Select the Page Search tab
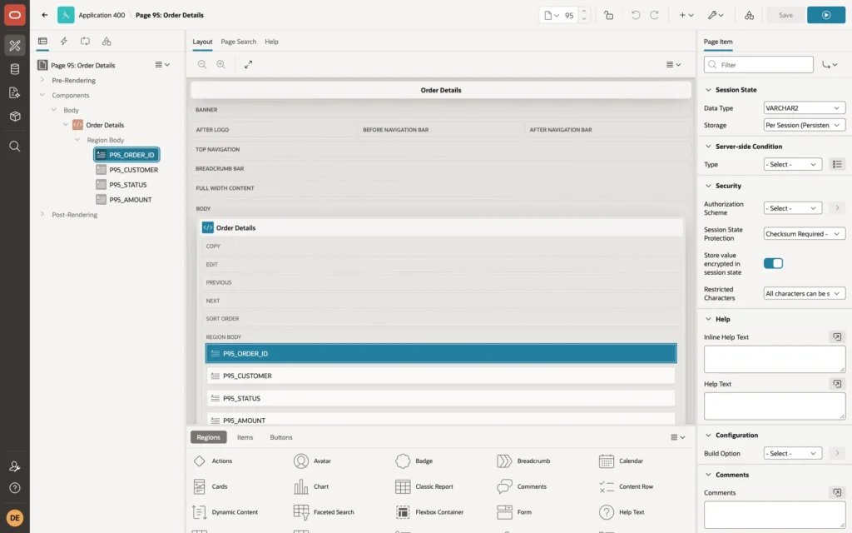This screenshot has height=533, width=852. click(238, 42)
